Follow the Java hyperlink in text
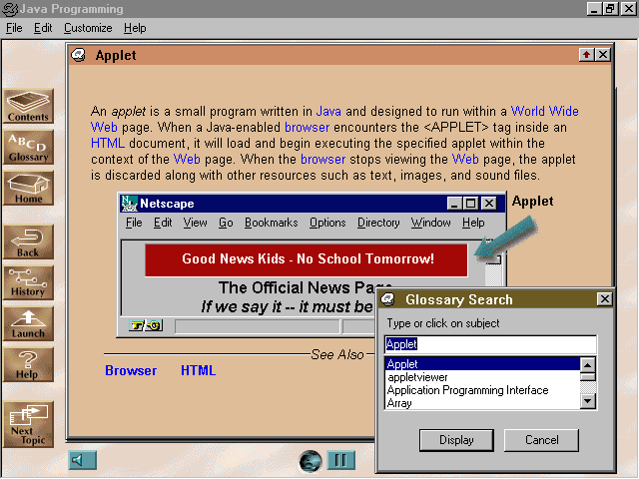The image size is (639, 479). tap(328, 111)
